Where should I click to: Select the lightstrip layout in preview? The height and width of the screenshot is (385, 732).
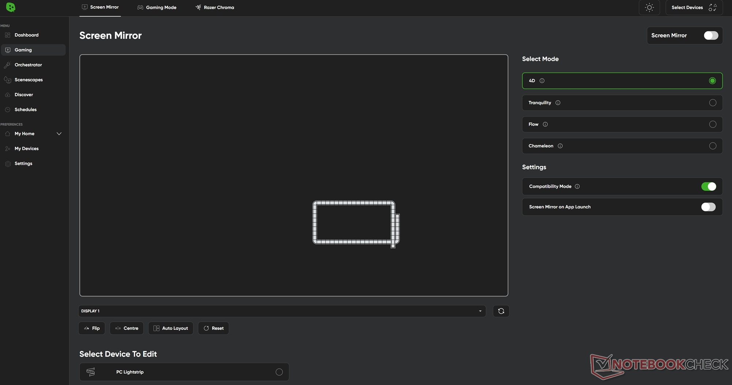click(356, 224)
